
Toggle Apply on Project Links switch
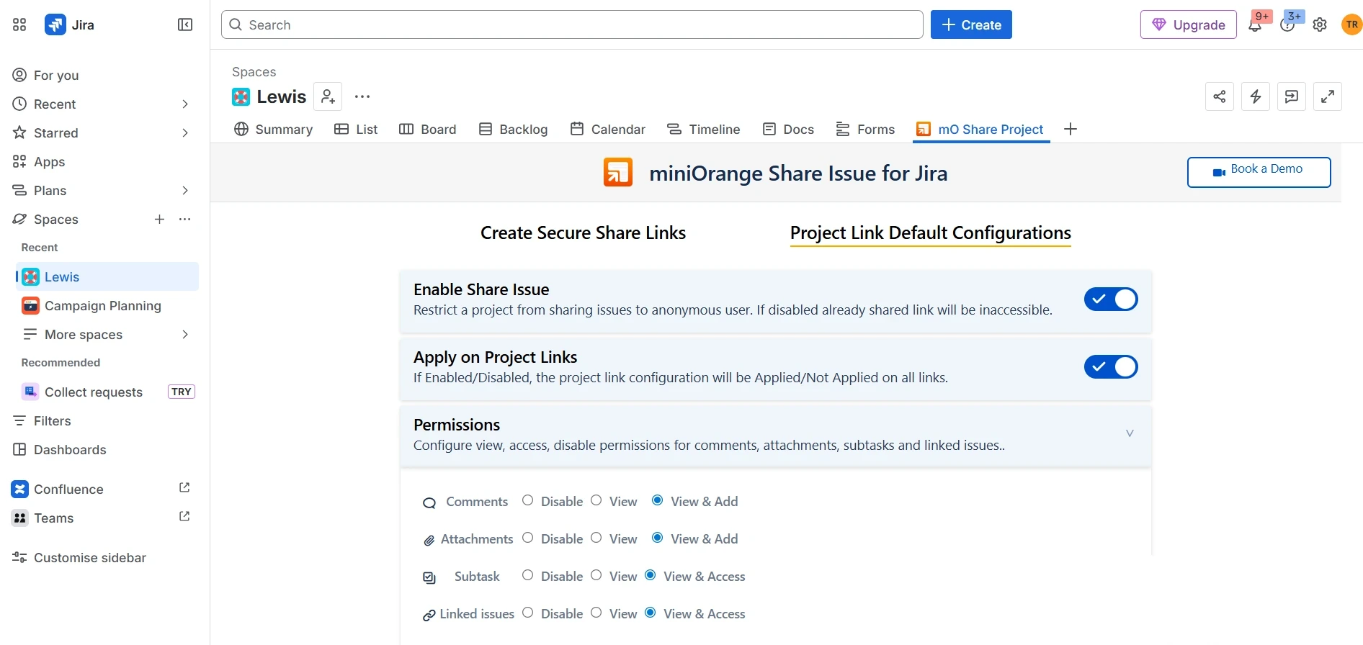point(1111,366)
